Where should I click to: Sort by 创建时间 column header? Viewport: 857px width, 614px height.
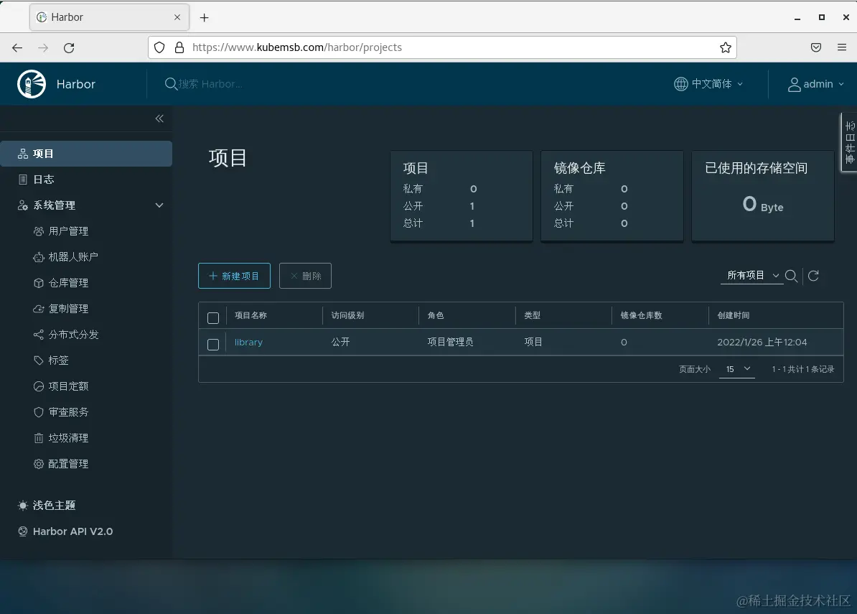pyautogui.click(x=734, y=315)
